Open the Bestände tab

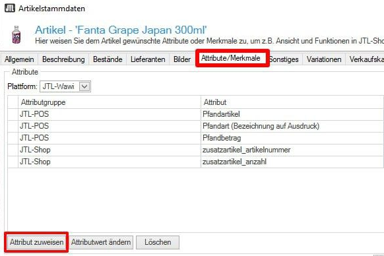[x=108, y=59]
